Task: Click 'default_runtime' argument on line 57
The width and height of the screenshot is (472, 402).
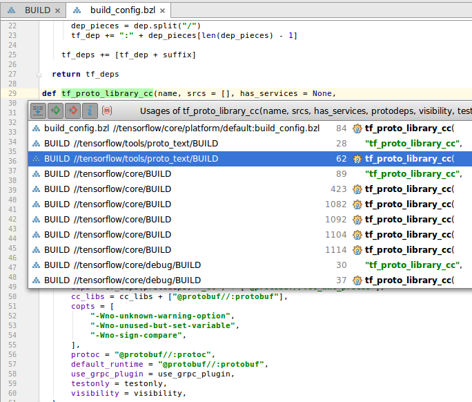Action: [107, 364]
